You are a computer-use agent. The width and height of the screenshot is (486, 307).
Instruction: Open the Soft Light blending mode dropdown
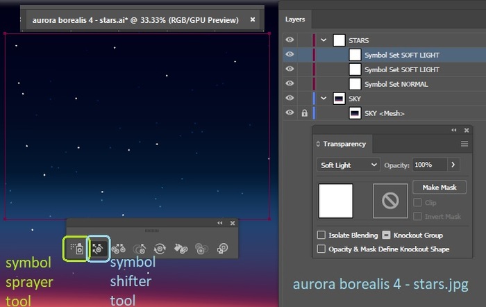click(x=349, y=165)
